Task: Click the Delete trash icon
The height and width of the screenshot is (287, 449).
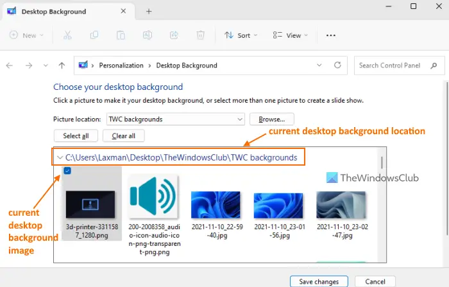Action: pyautogui.click(x=200, y=35)
